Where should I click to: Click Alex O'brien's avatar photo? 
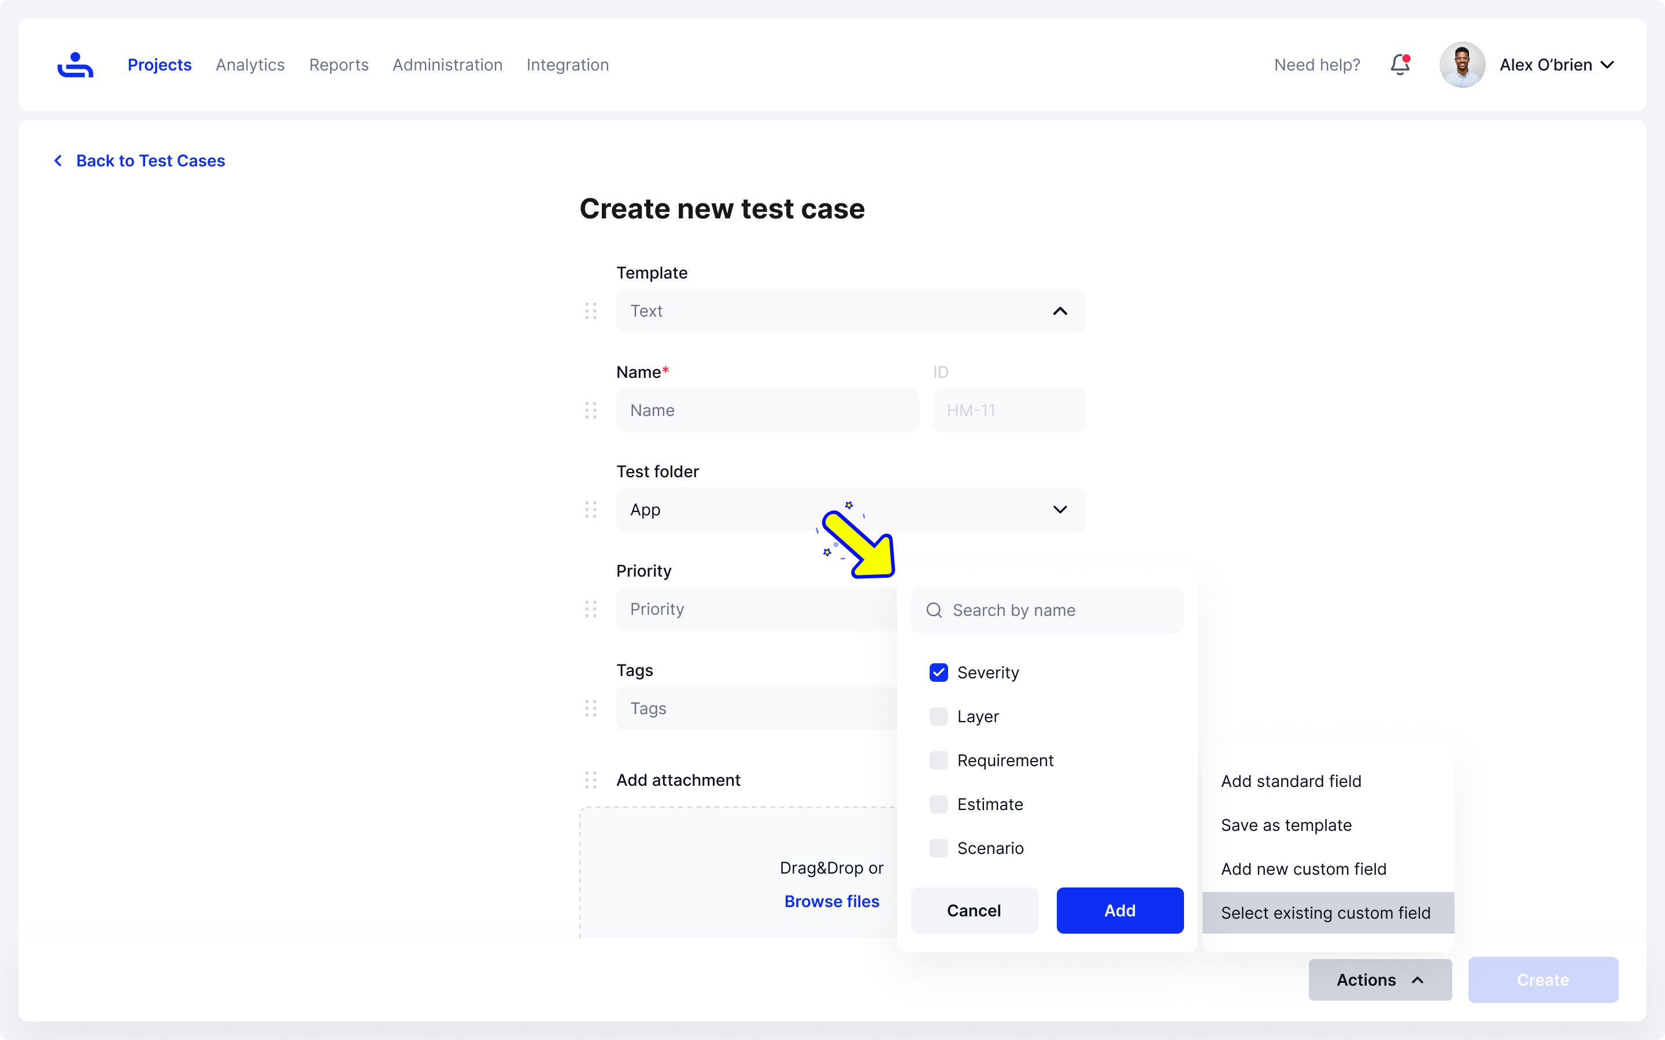pos(1462,65)
